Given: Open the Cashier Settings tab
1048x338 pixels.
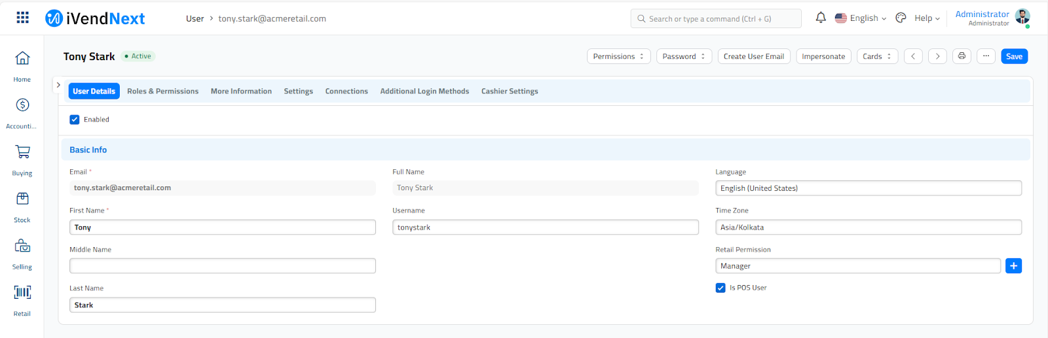Looking at the screenshot, I should coord(510,92).
